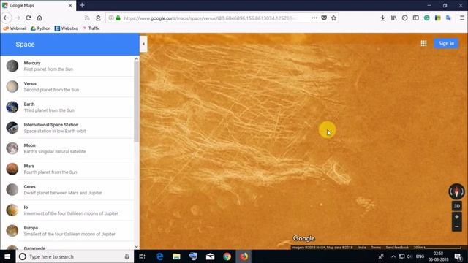Viewport: 468px width, 263px height.
Task: Toggle the browser sidebar icon
Action: [x=416, y=18]
